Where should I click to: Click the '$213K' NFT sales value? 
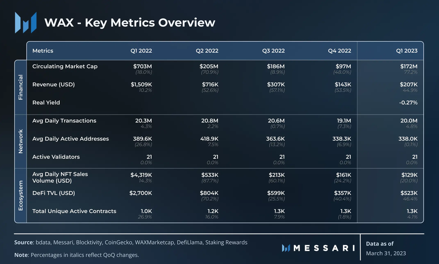coord(277,175)
